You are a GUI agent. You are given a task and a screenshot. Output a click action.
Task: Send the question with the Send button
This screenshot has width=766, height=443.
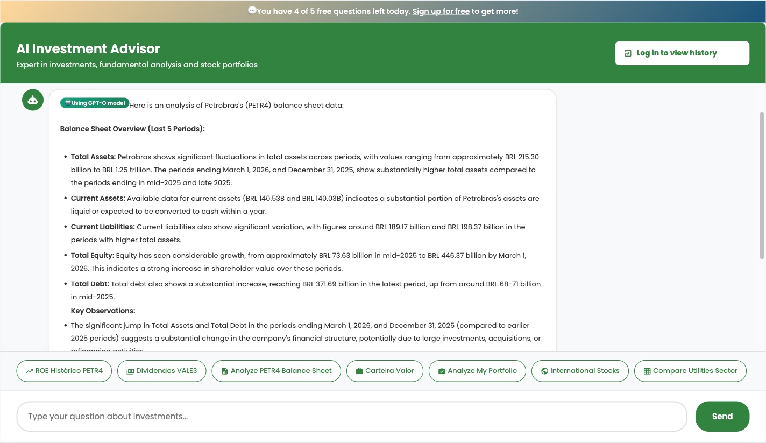722,416
